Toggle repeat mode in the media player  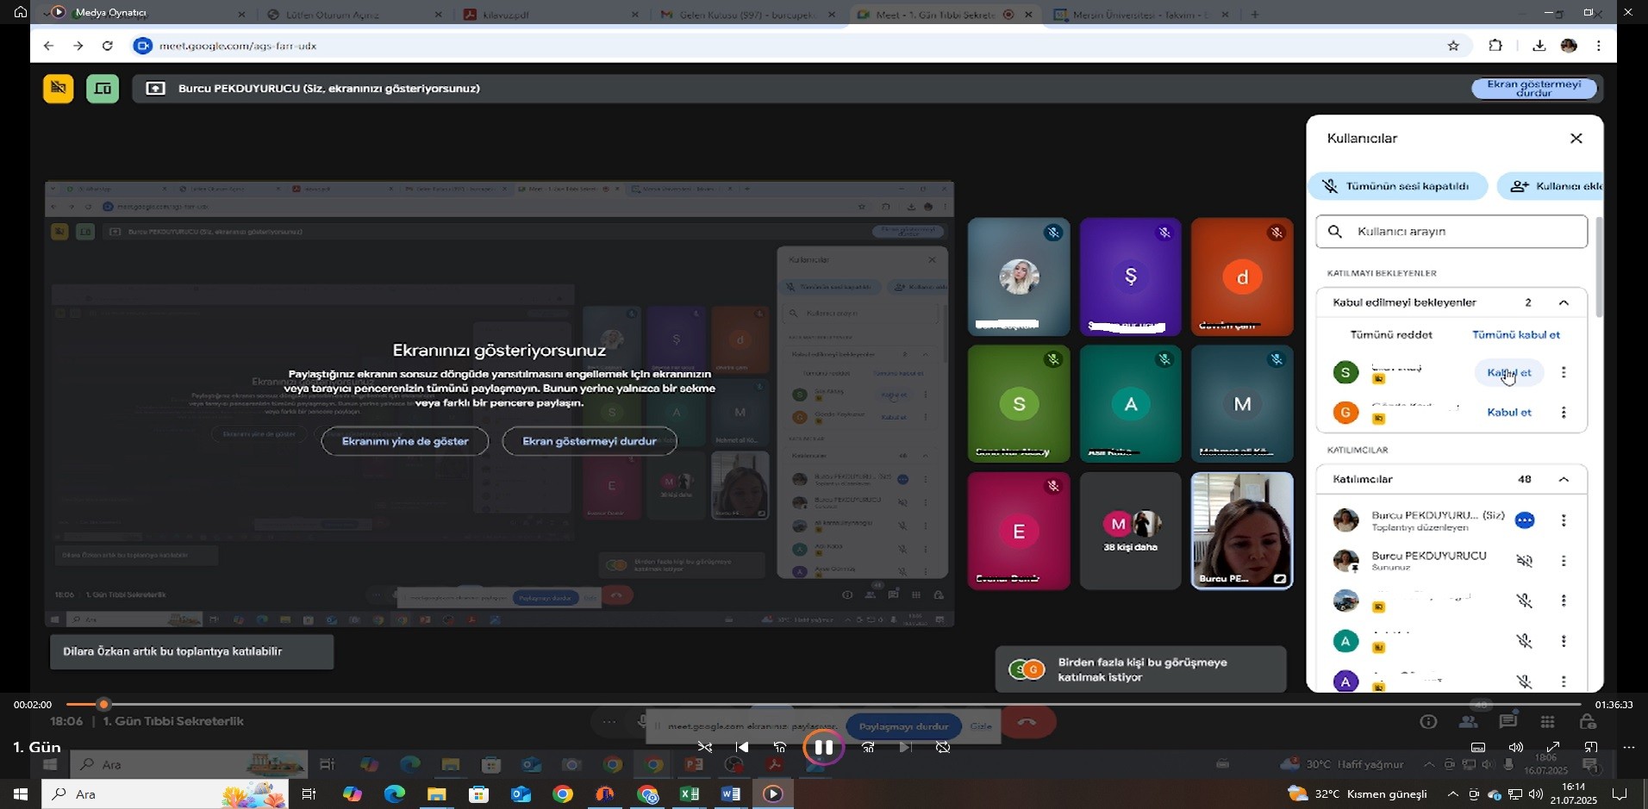tap(943, 747)
